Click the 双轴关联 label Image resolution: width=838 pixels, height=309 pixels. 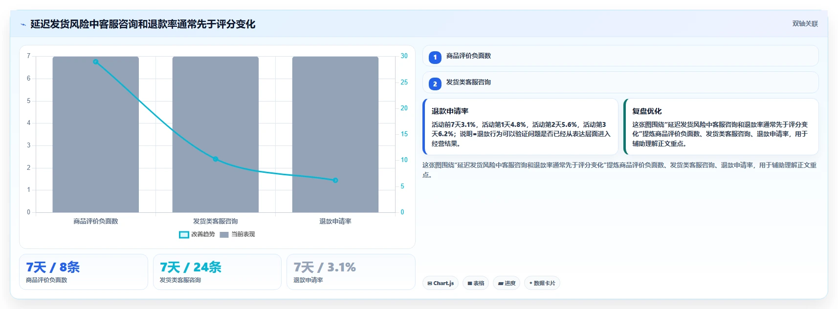(805, 23)
